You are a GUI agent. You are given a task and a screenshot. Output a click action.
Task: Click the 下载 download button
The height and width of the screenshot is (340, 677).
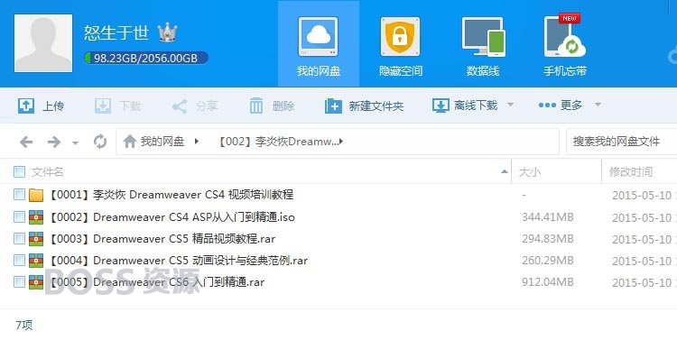click(118, 106)
